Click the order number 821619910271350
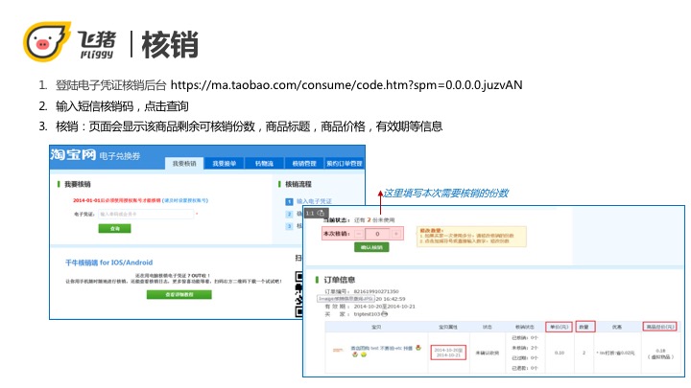691x388 pixels. coord(376,291)
